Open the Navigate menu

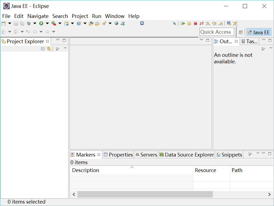pos(38,16)
